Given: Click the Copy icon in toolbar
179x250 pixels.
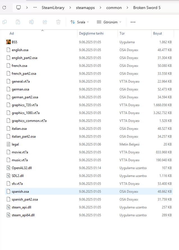Looking at the screenshot, I should point(4,22).
